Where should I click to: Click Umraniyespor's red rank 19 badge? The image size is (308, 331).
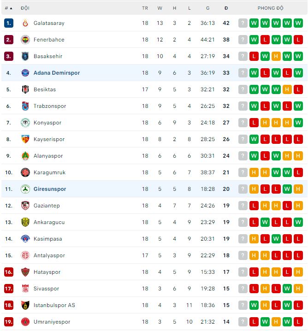(x=9, y=322)
